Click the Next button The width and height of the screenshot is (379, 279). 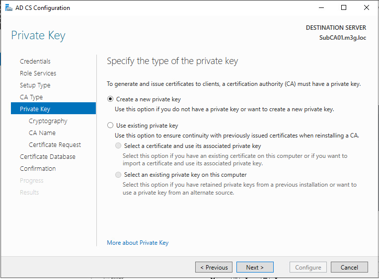pos(255,268)
